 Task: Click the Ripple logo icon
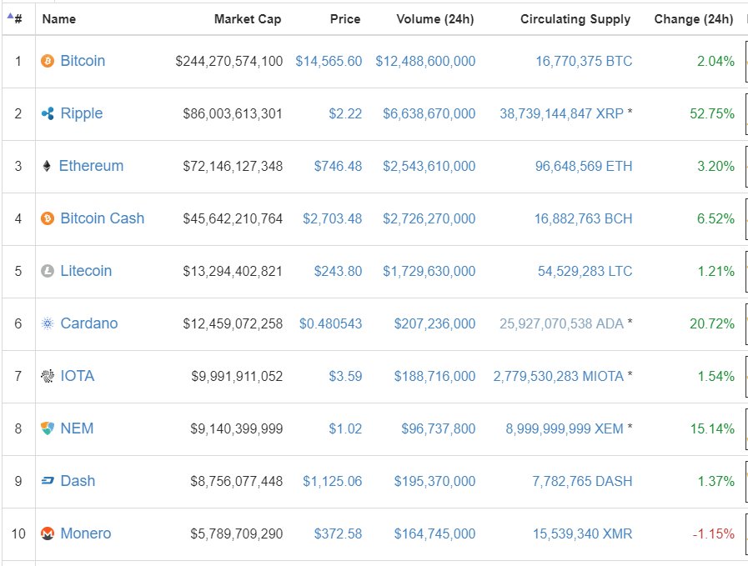click(48, 113)
